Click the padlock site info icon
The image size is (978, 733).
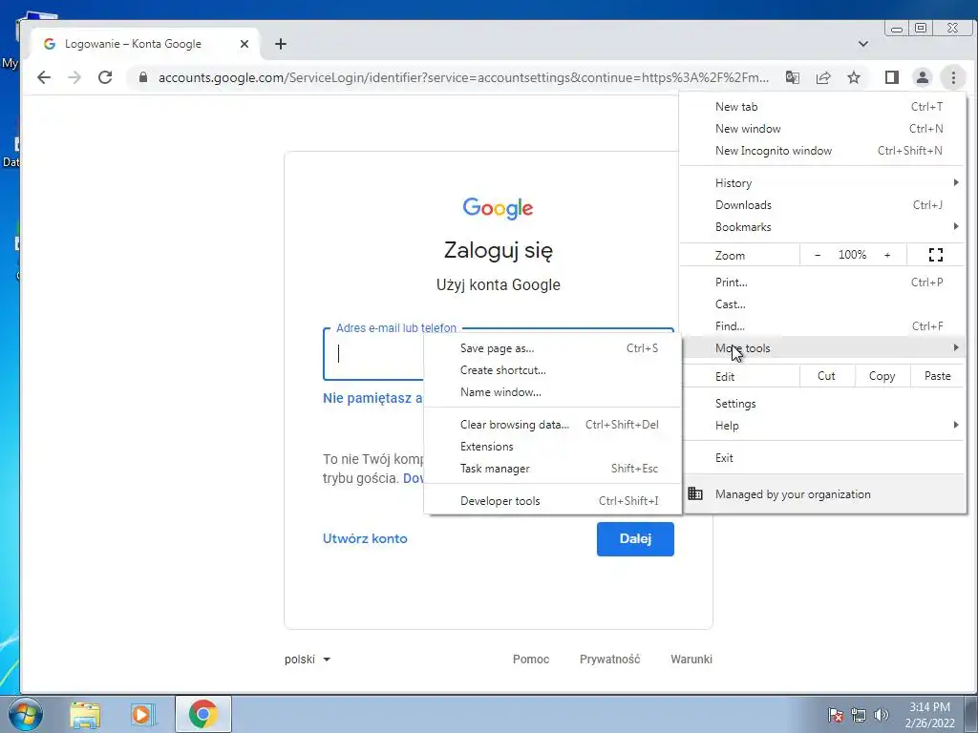point(143,77)
